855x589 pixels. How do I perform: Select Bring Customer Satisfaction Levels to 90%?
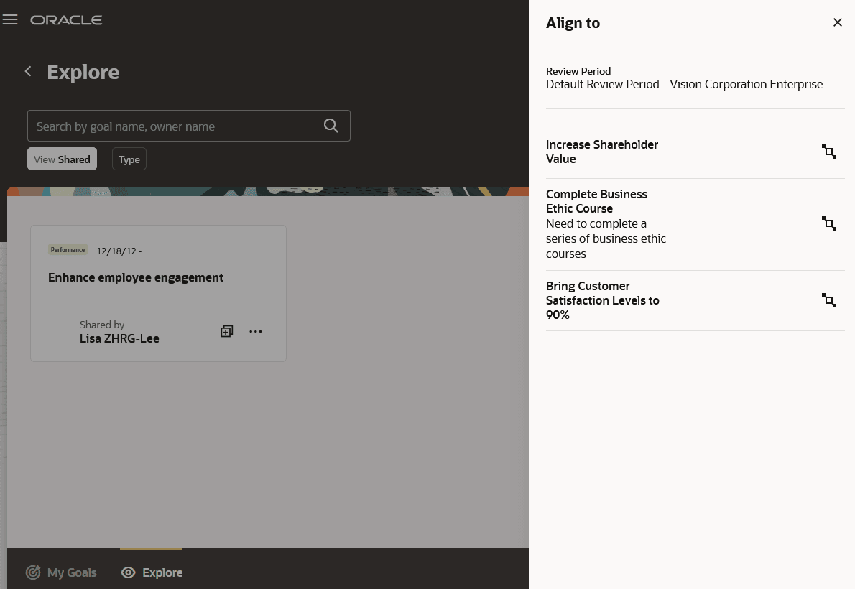pos(603,300)
